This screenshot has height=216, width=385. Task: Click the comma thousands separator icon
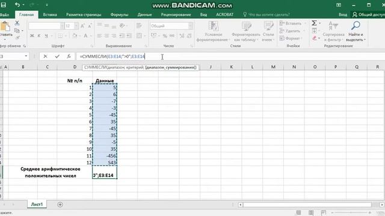[172, 36]
